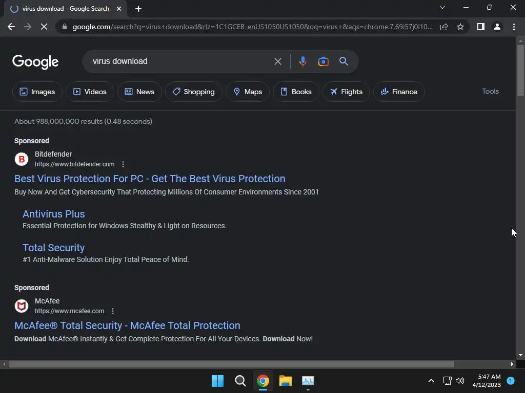Start voice search with the microphone
Screen dimensions: 525x393
(302, 61)
